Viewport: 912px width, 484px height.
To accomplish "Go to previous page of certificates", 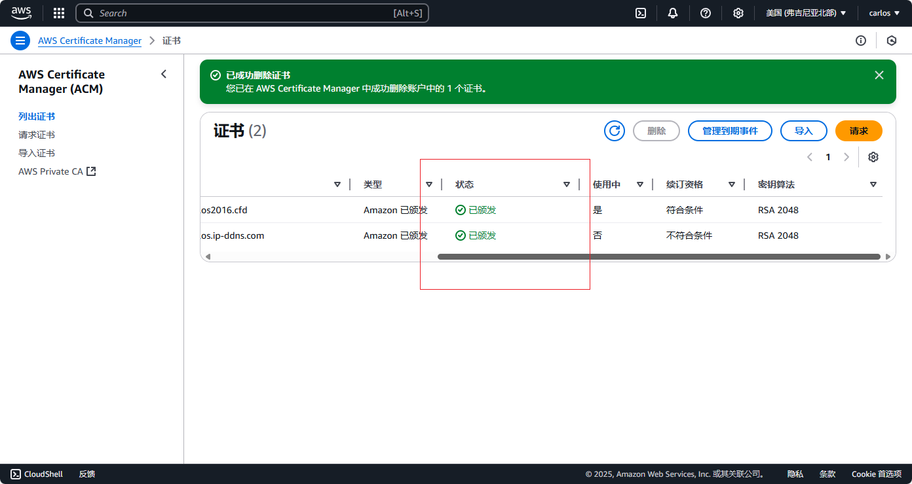I will point(810,157).
